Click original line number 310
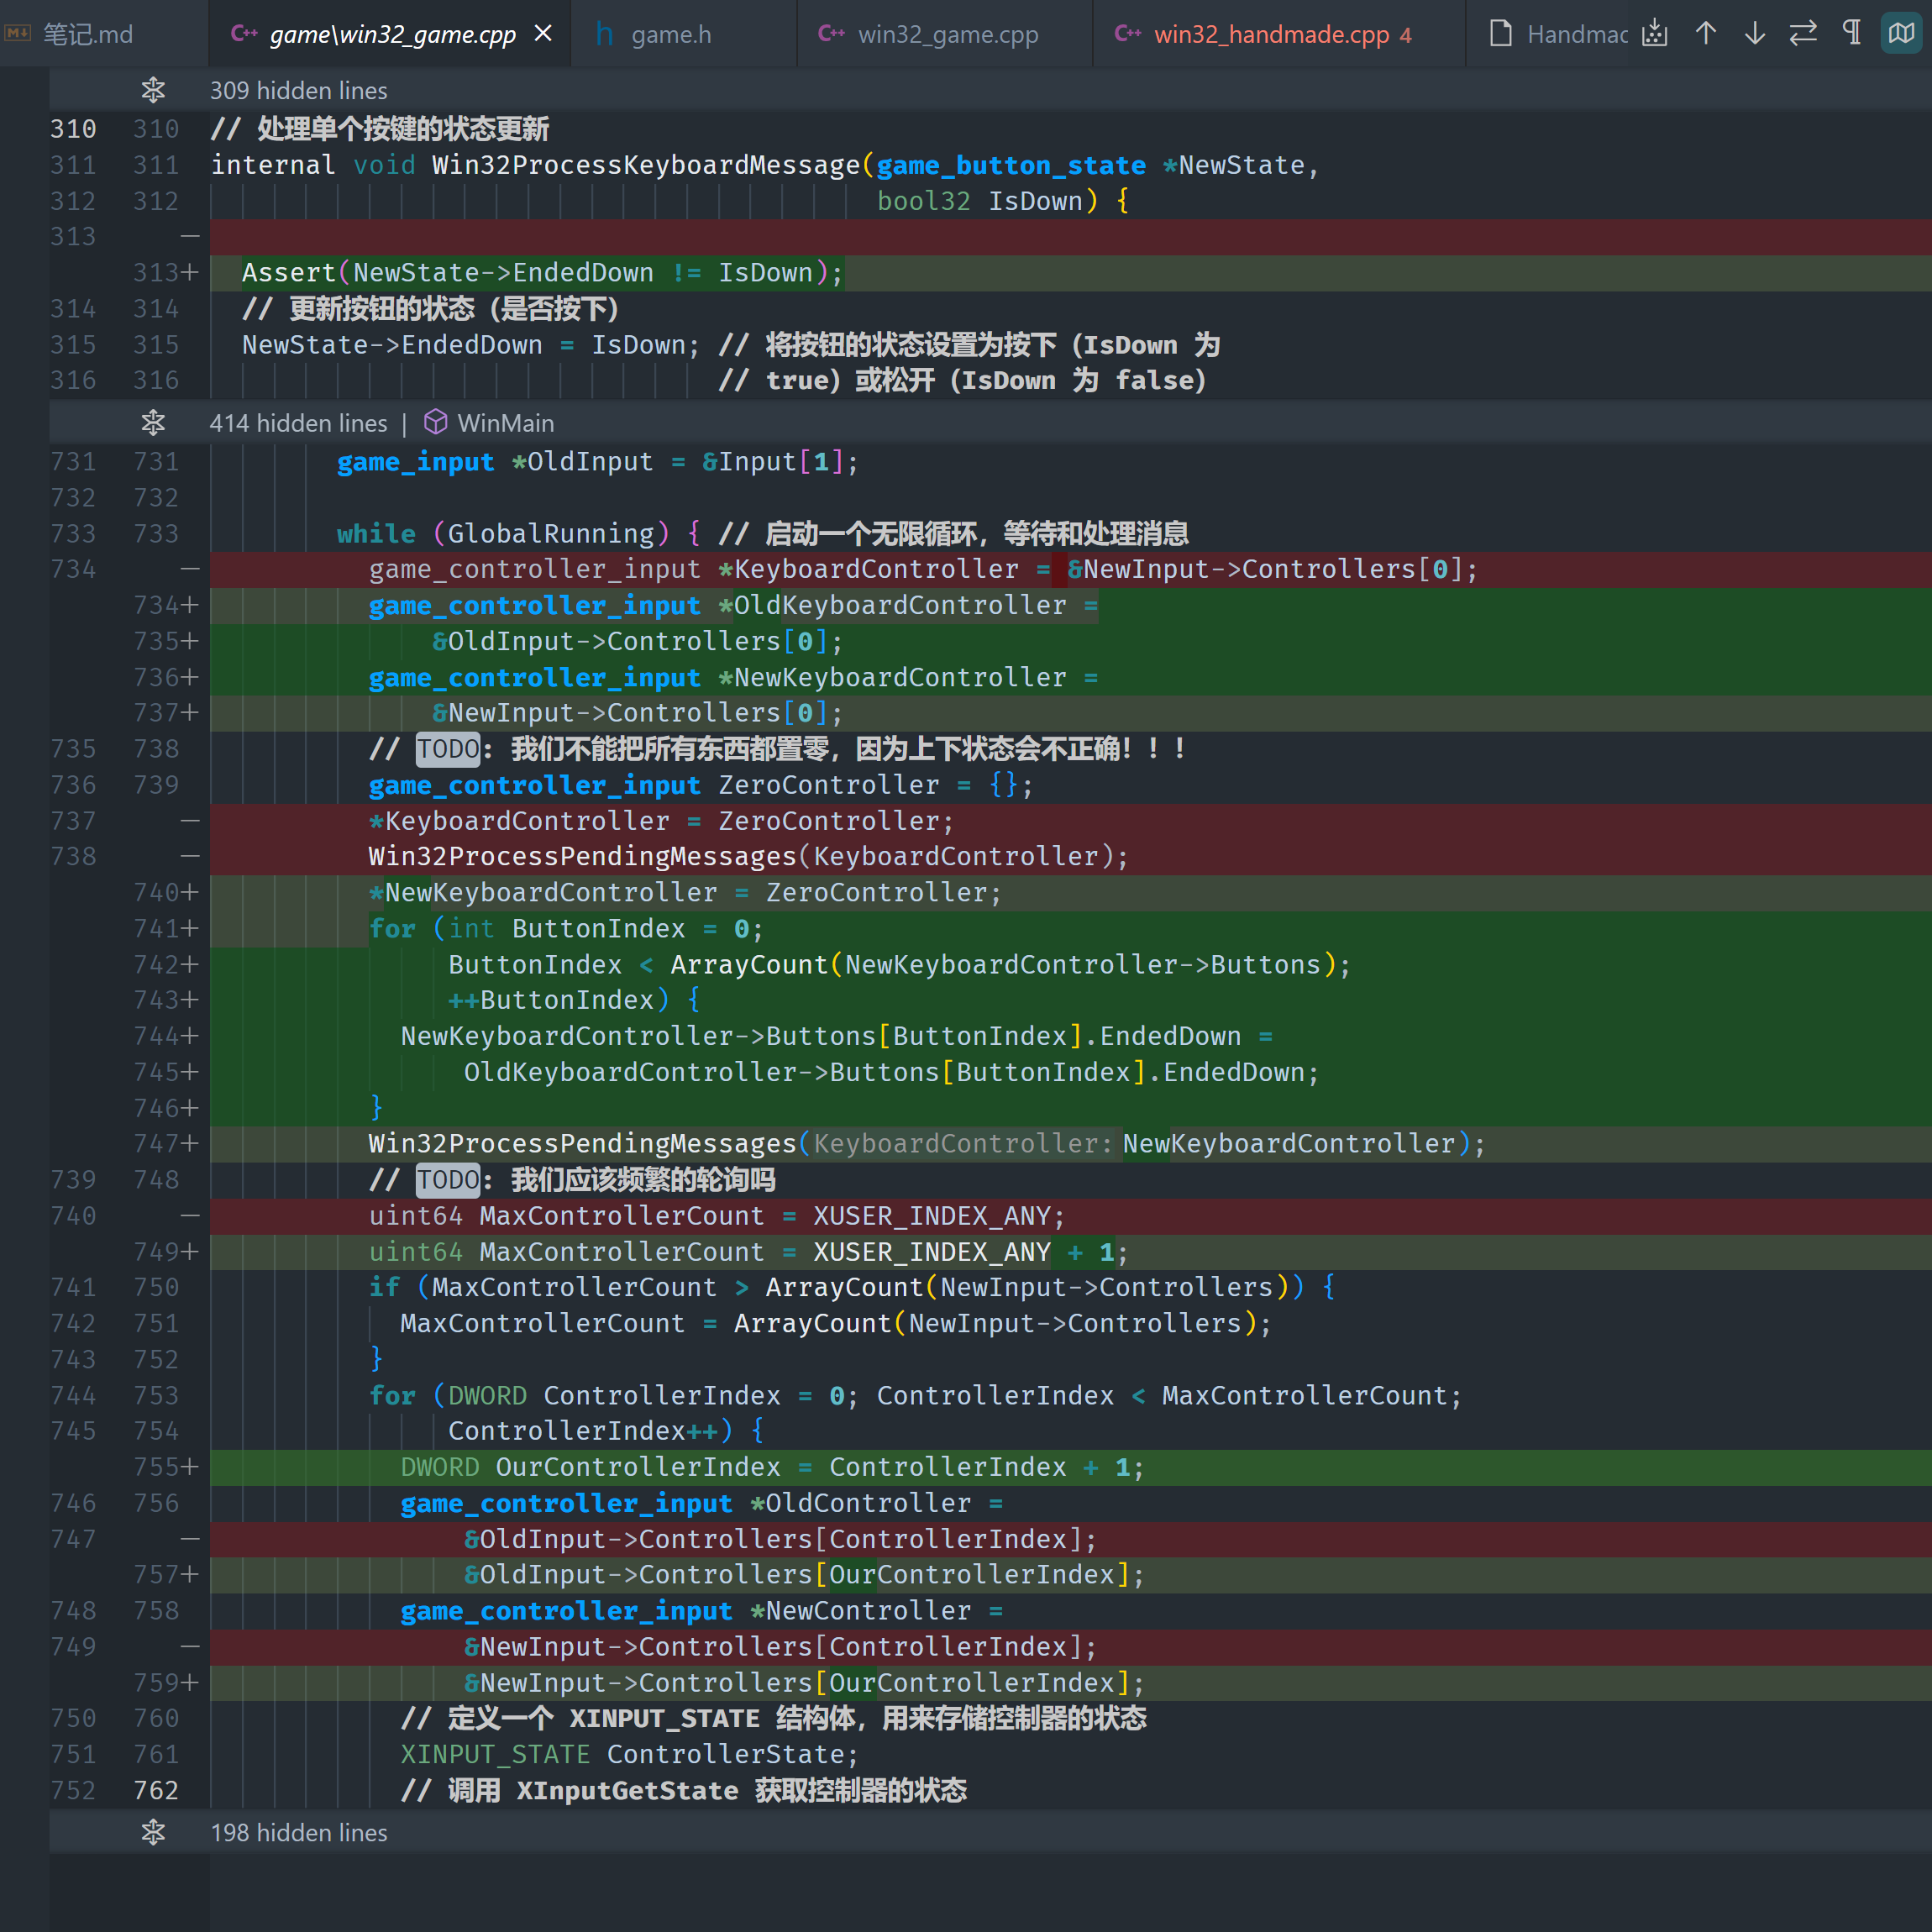 (x=73, y=129)
